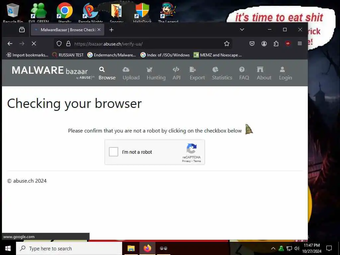Close the MalwareBazaar tab
Screen dimensions: 340x255
pos(99,30)
